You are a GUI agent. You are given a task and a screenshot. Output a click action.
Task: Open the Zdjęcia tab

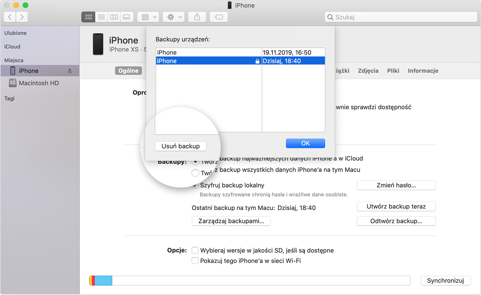pyautogui.click(x=368, y=71)
